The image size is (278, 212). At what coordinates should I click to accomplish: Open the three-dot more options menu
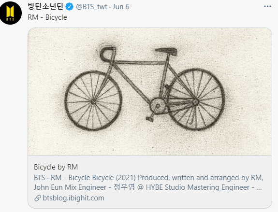click(267, 6)
